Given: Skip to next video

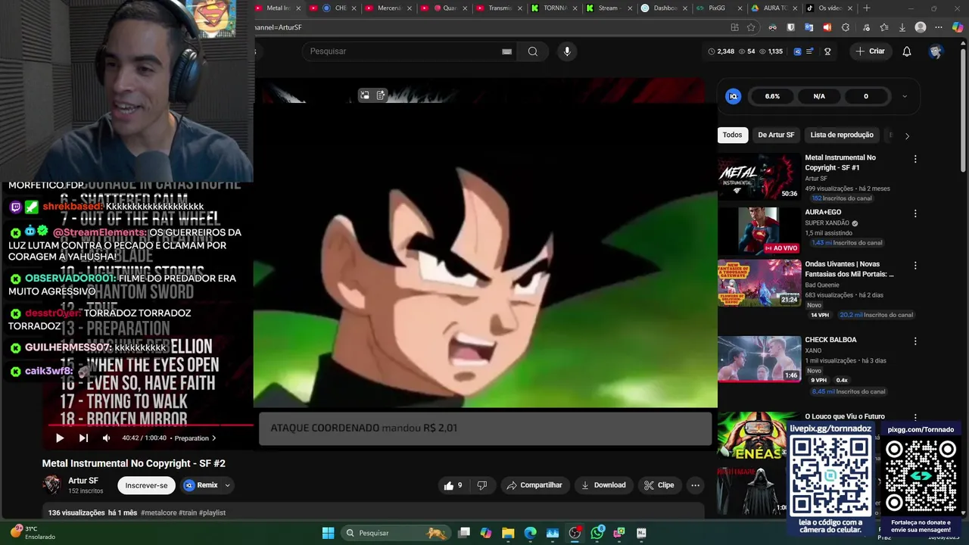Looking at the screenshot, I should (83, 438).
